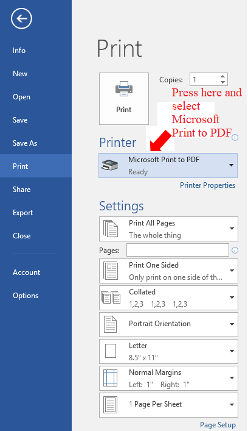Increase copies with the up spinner arrow
The width and height of the screenshot is (248, 431).
click(222, 76)
